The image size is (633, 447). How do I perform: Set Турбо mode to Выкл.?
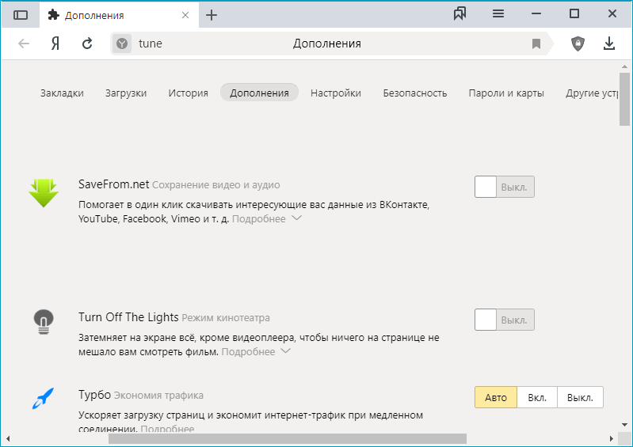click(580, 397)
